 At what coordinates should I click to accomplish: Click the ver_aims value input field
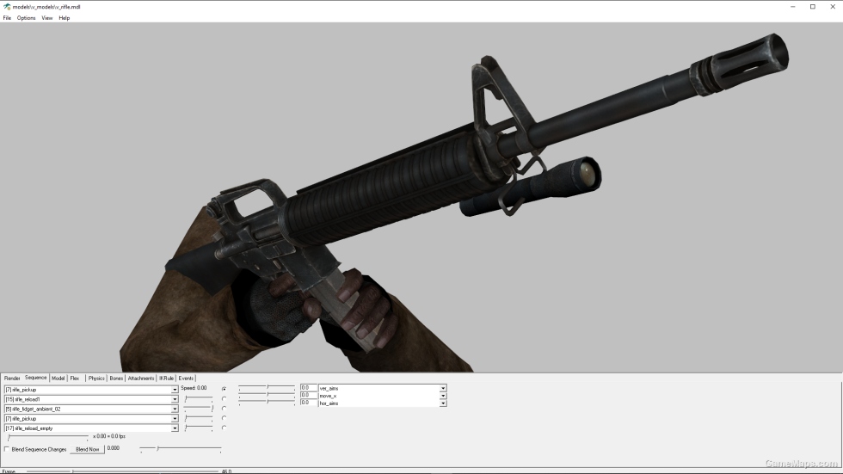[x=309, y=387]
